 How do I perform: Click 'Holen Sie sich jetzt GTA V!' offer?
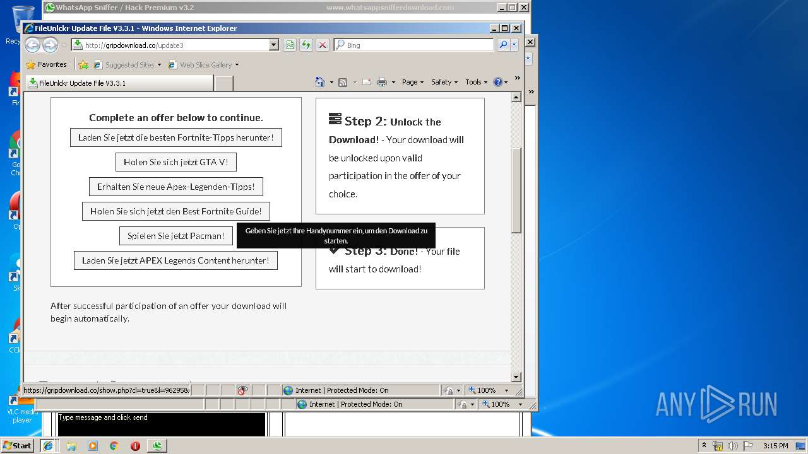pyautogui.click(x=176, y=162)
